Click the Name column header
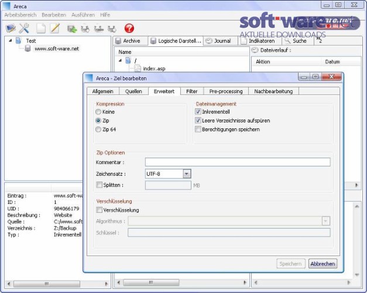367x293 pixels. click(181, 52)
